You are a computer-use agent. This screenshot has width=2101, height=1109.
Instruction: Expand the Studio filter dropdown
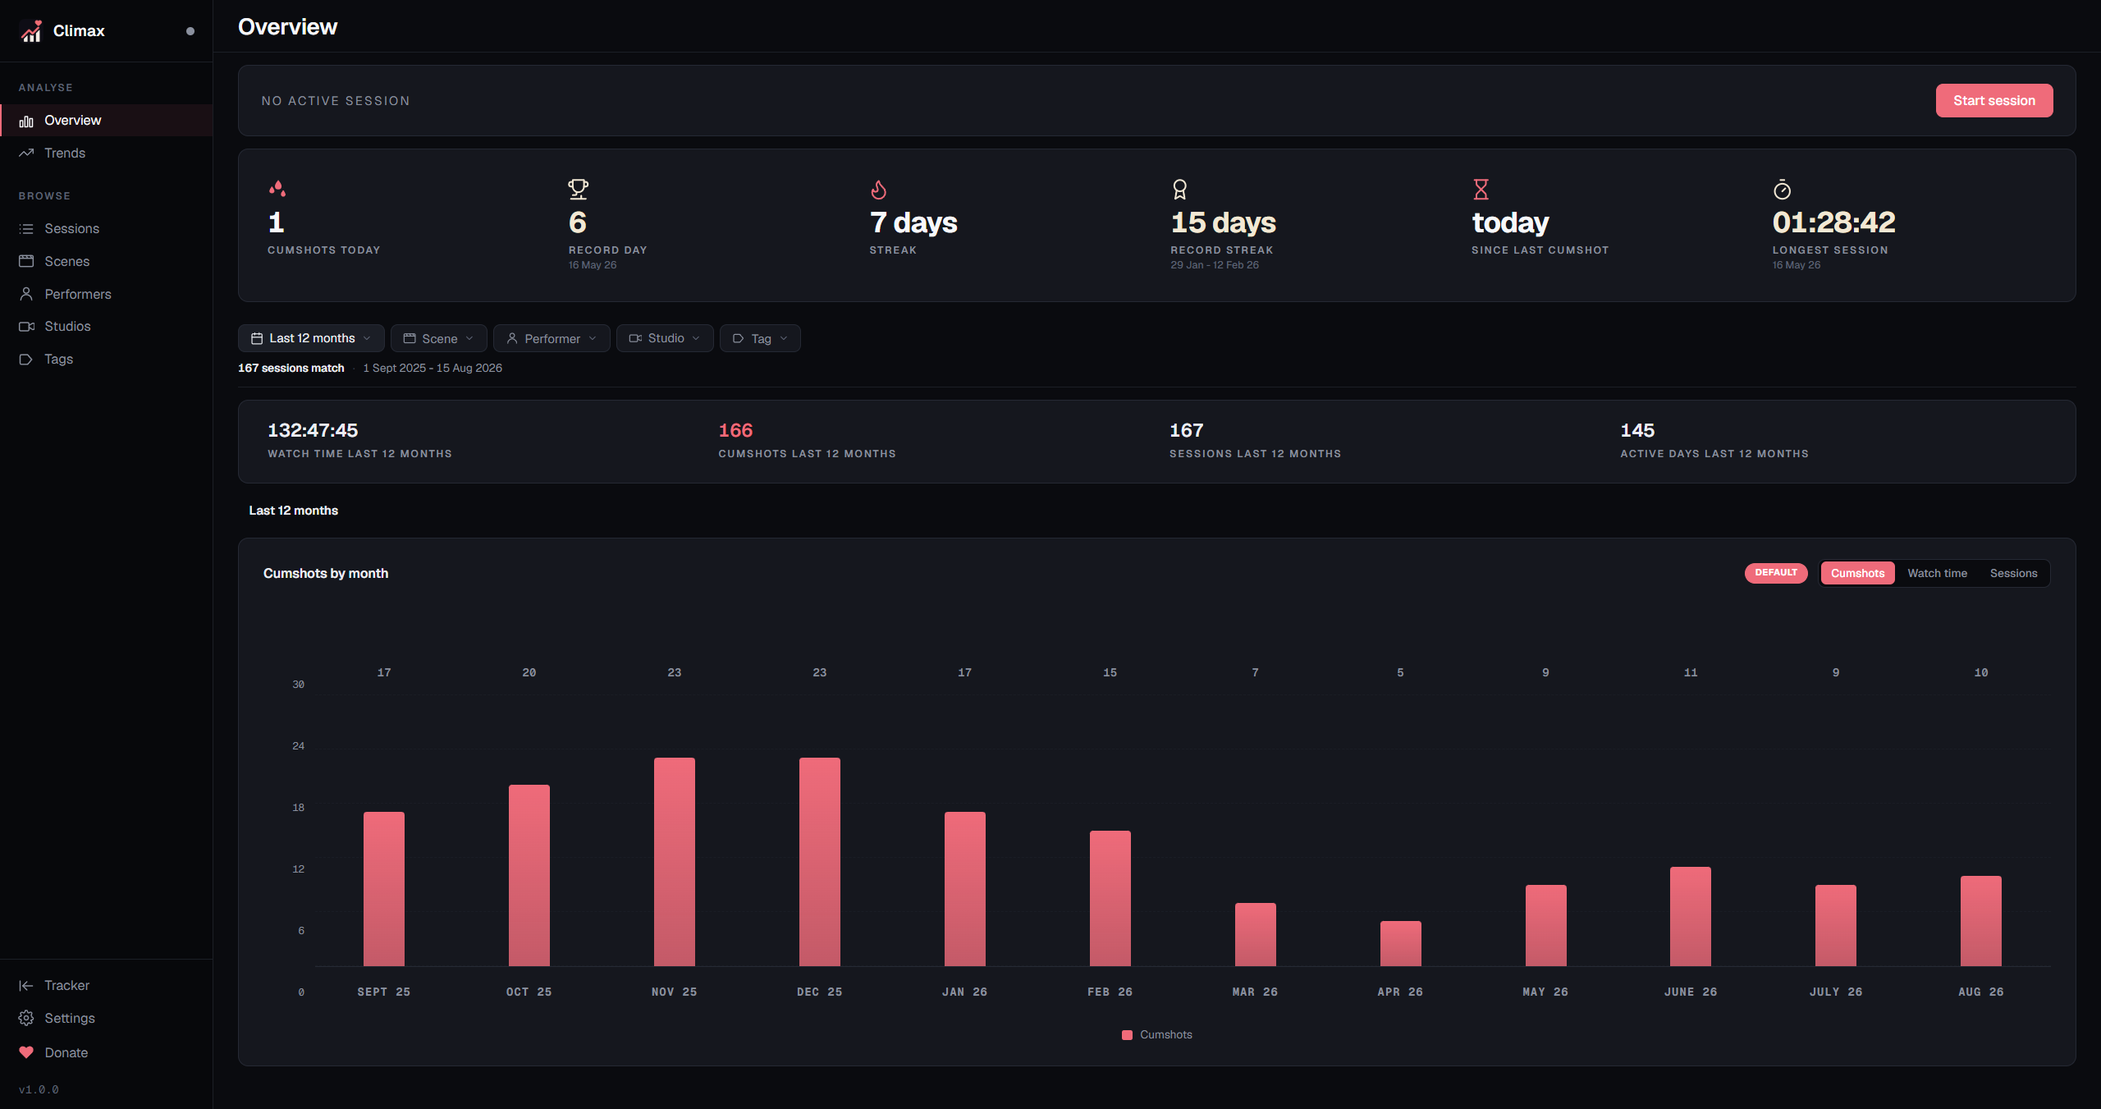pyautogui.click(x=665, y=338)
